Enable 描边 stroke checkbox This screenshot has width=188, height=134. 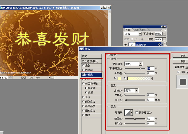pyautogui.click(x=84, y=115)
